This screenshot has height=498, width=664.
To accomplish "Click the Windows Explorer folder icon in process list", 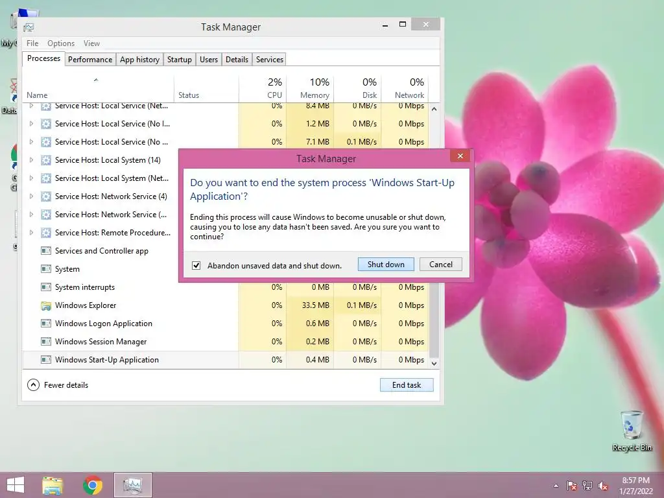I will (46, 305).
